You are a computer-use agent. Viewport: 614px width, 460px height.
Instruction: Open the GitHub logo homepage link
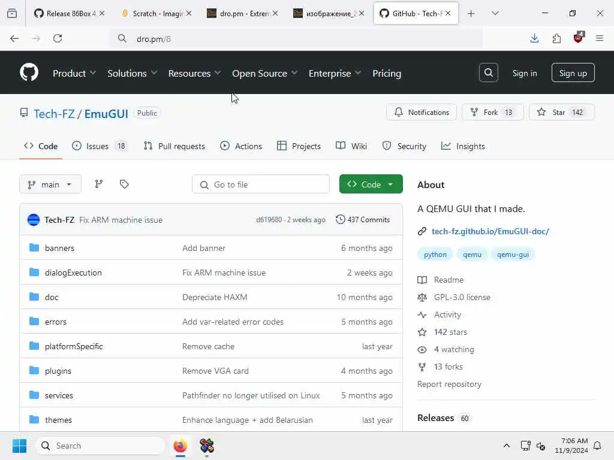pos(29,72)
